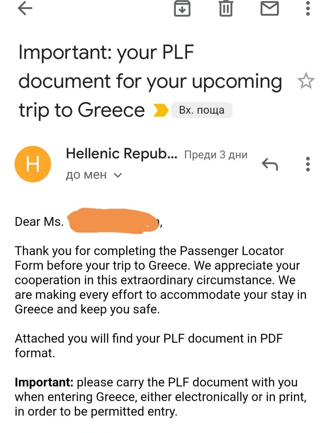Tap the orange H sender avatar

[33, 164]
